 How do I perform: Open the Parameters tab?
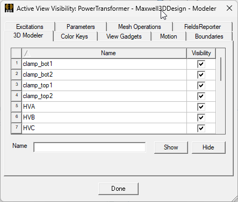(x=81, y=27)
